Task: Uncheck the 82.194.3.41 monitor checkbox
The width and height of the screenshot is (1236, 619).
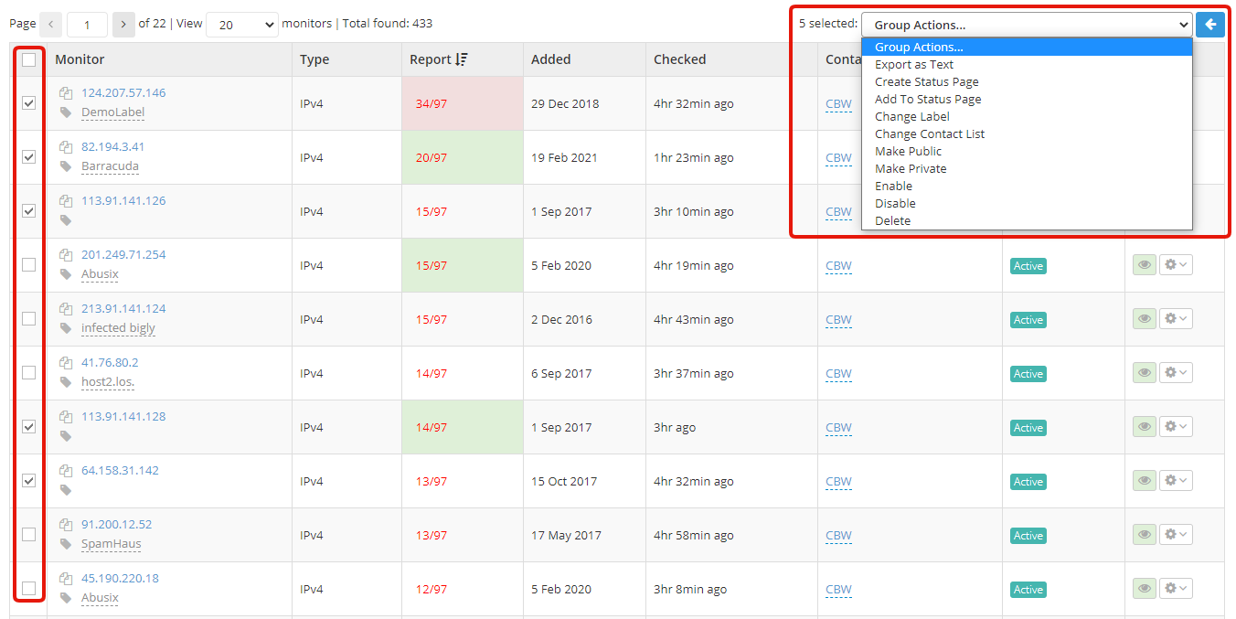Action: click(29, 157)
